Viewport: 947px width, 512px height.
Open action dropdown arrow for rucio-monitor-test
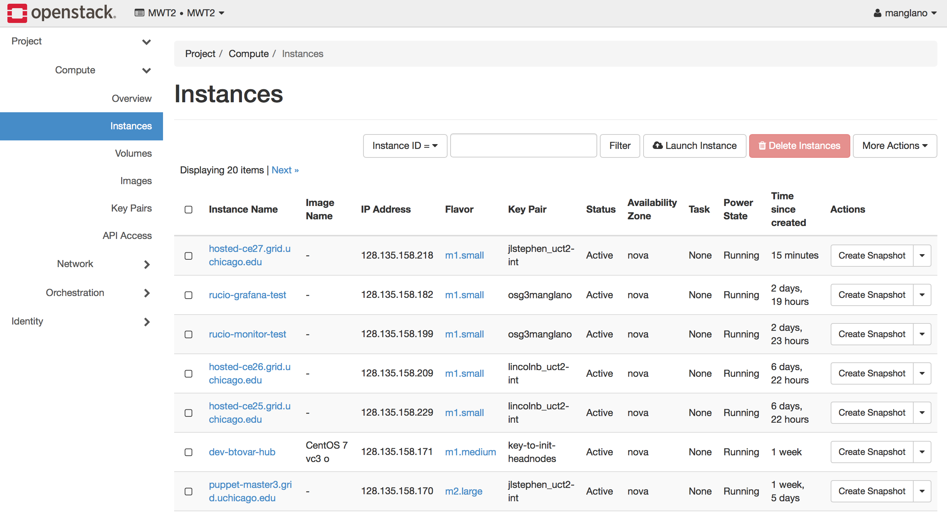click(x=922, y=334)
